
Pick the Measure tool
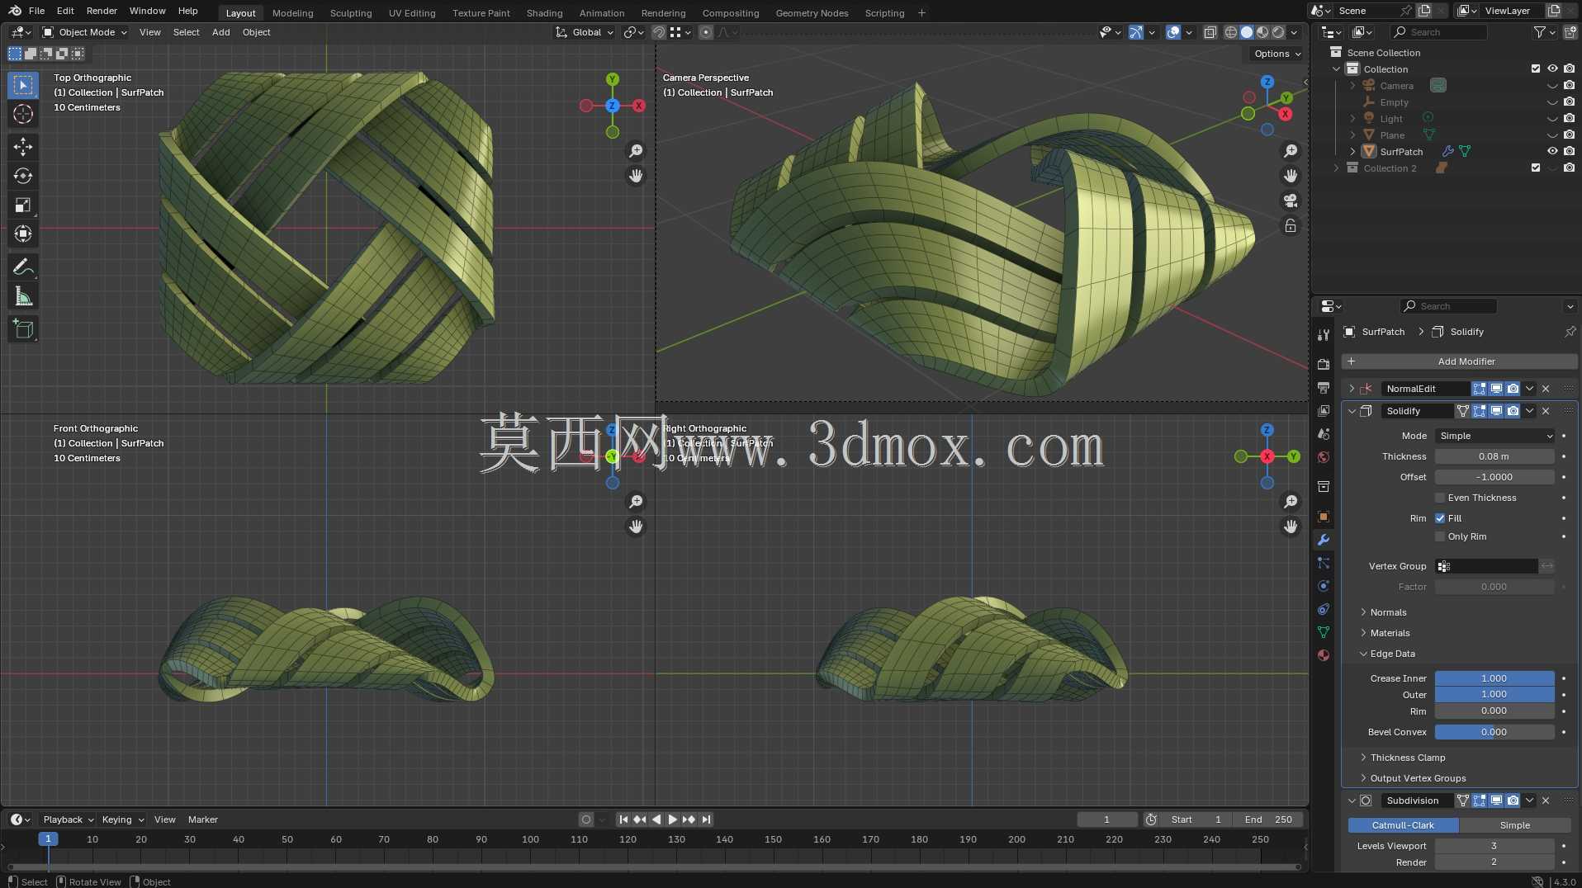pos(23,296)
